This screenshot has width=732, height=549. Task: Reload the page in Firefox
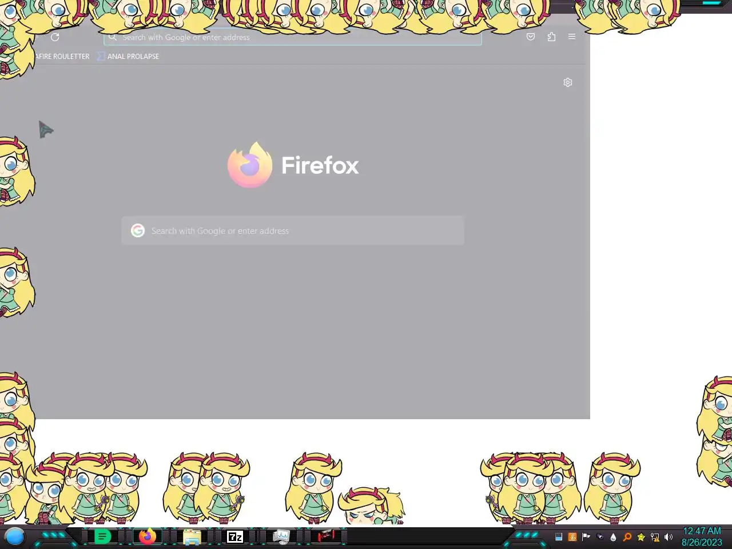pyautogui.click(x=55, y=37)
